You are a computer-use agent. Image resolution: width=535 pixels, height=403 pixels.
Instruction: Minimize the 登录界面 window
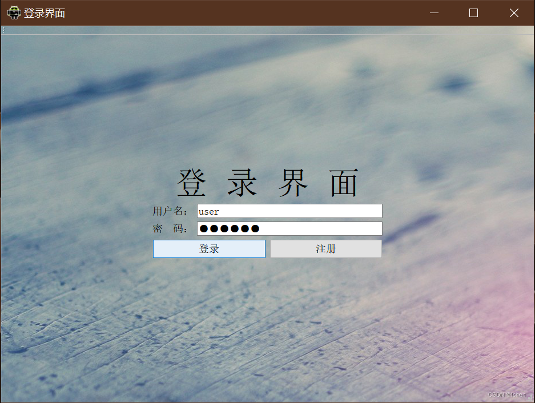coord(434,13)
